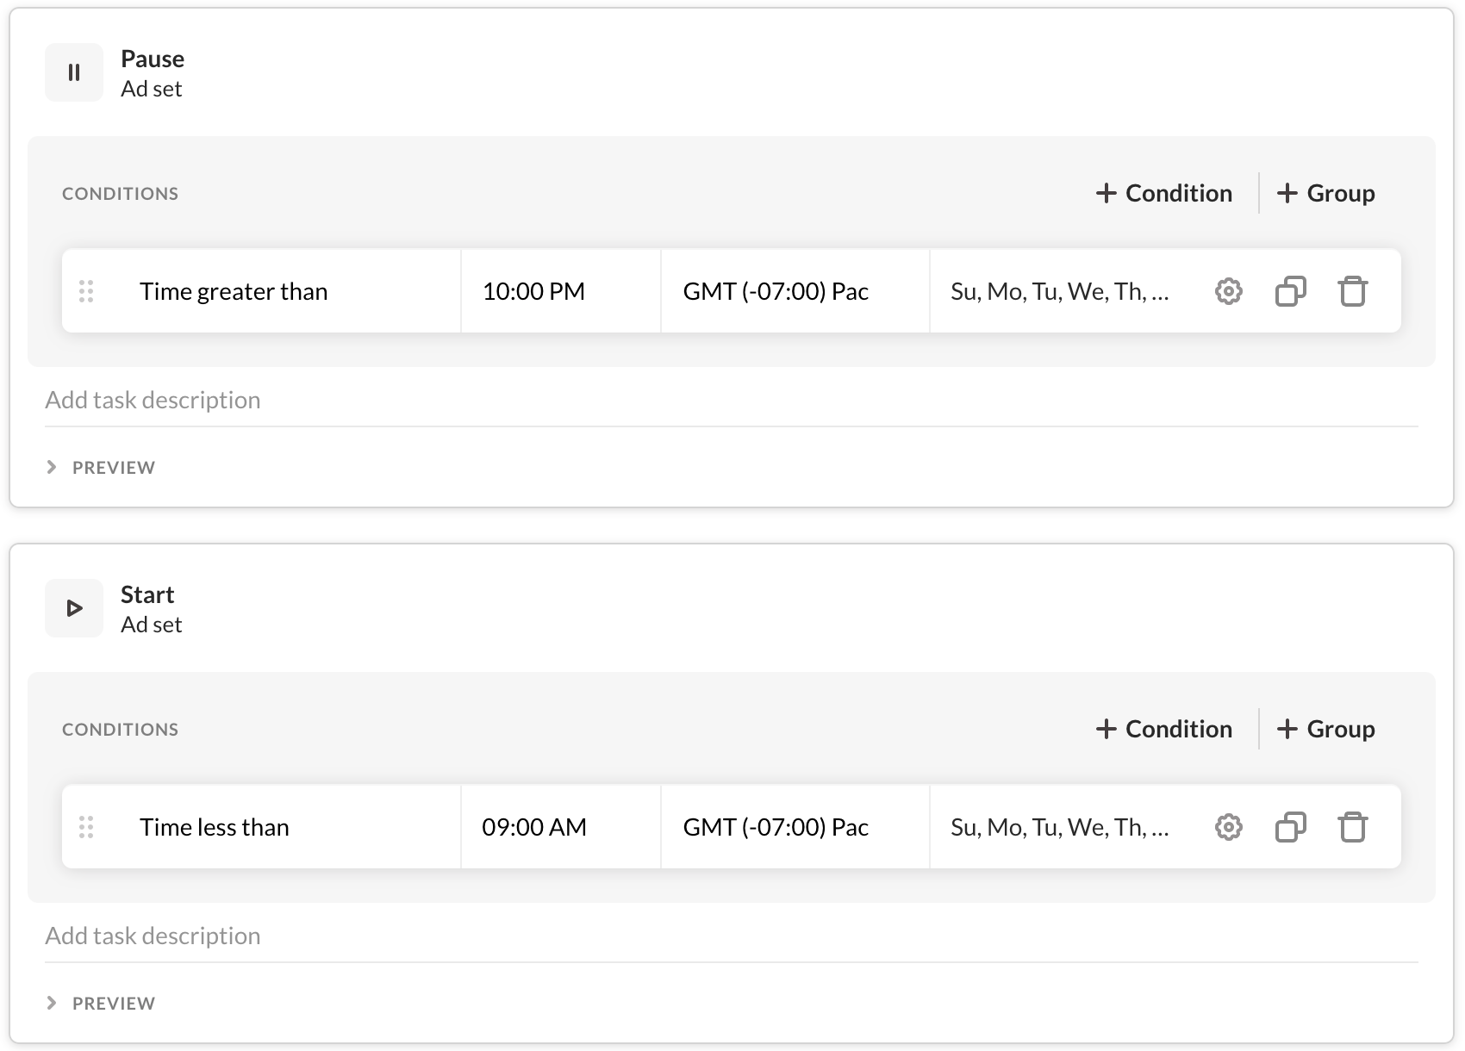Image resolution: width=1465 pixels, height=1051 pixels.
Task: Change the 09:00 AM time value
Action: [x=561, y=827]
